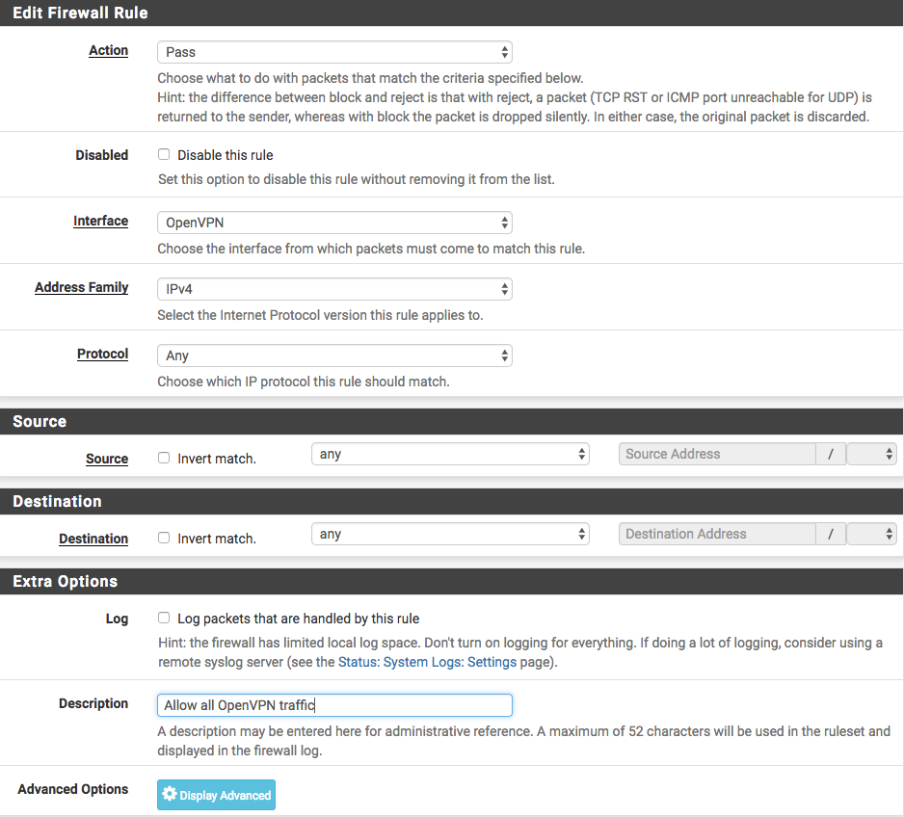Click the gear icon on Display Advanced
Screen dimensions: 904x817
coord(170,795)
